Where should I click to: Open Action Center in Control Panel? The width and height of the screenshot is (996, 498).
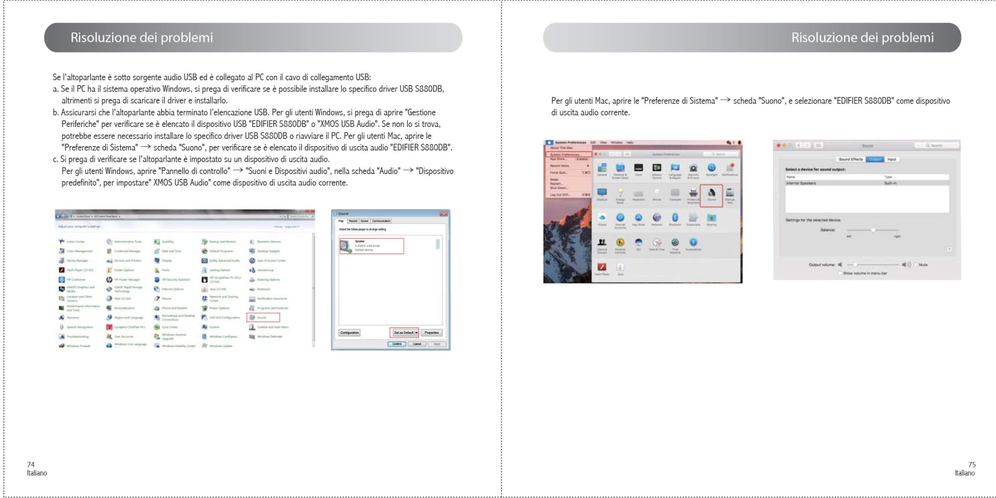point(72,241)
